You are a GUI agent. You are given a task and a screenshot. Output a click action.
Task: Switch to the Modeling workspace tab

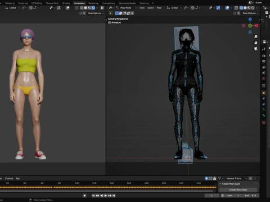coord(10,3)
